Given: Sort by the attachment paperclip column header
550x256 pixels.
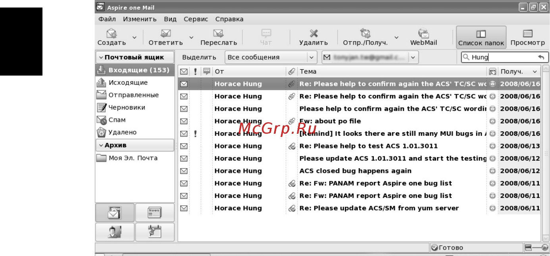Looking at the screenshot, I should [x=292, y=72].
